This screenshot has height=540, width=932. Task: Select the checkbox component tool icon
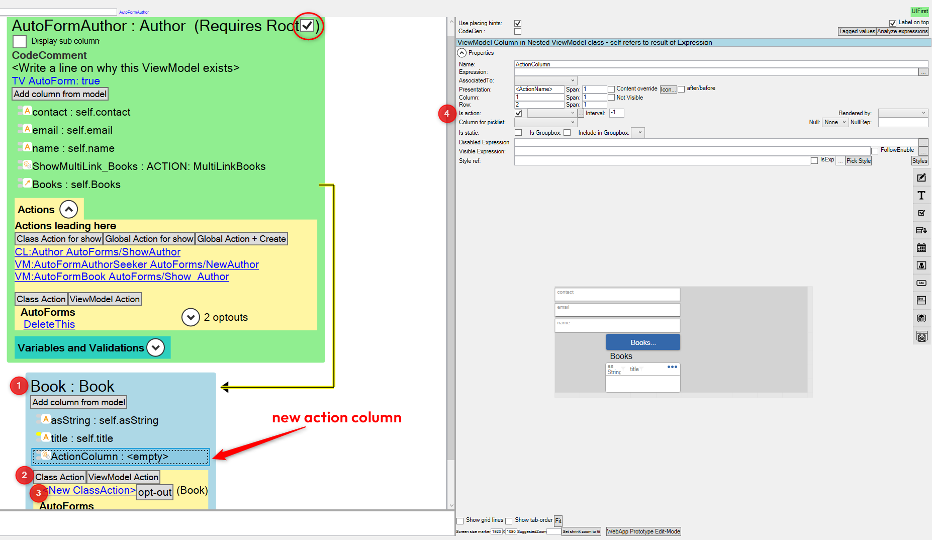point(921,213)
